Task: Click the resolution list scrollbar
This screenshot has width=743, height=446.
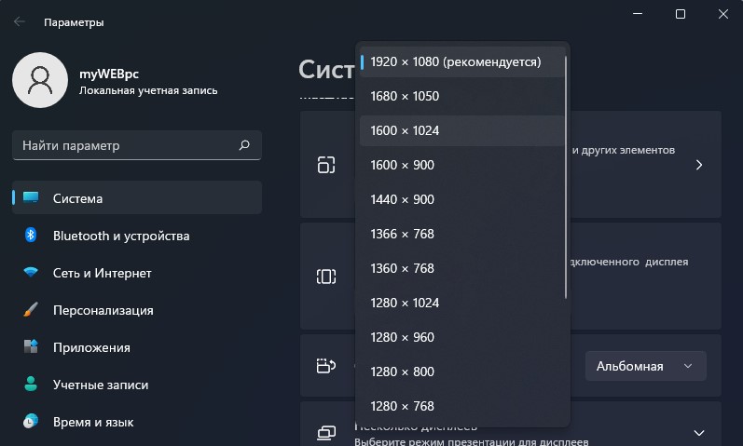Action: (x=566, y=178)
